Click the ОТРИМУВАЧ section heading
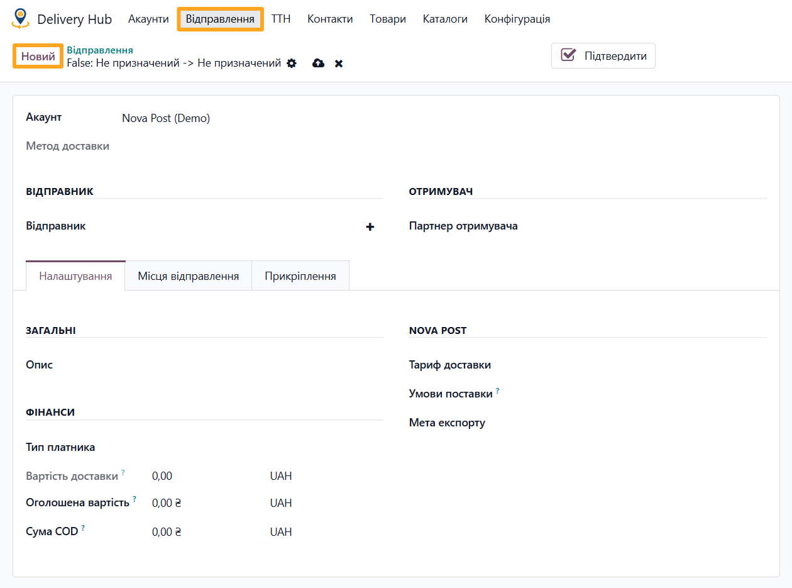Image resolution: width=792 pixels, height=588 pixels. pyautogui.click(x=441, y=191)
